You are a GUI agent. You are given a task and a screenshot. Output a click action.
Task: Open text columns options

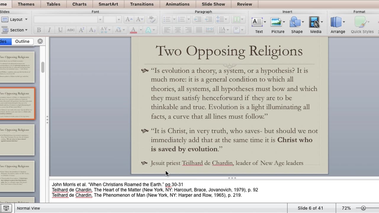point(238,20)
